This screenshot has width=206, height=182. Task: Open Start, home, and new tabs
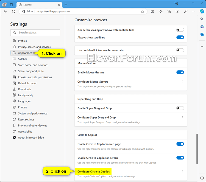click(x=33, y=65)
